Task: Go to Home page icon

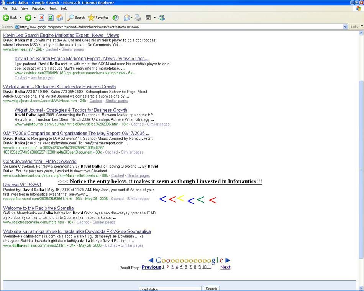Action: [60, 18]
